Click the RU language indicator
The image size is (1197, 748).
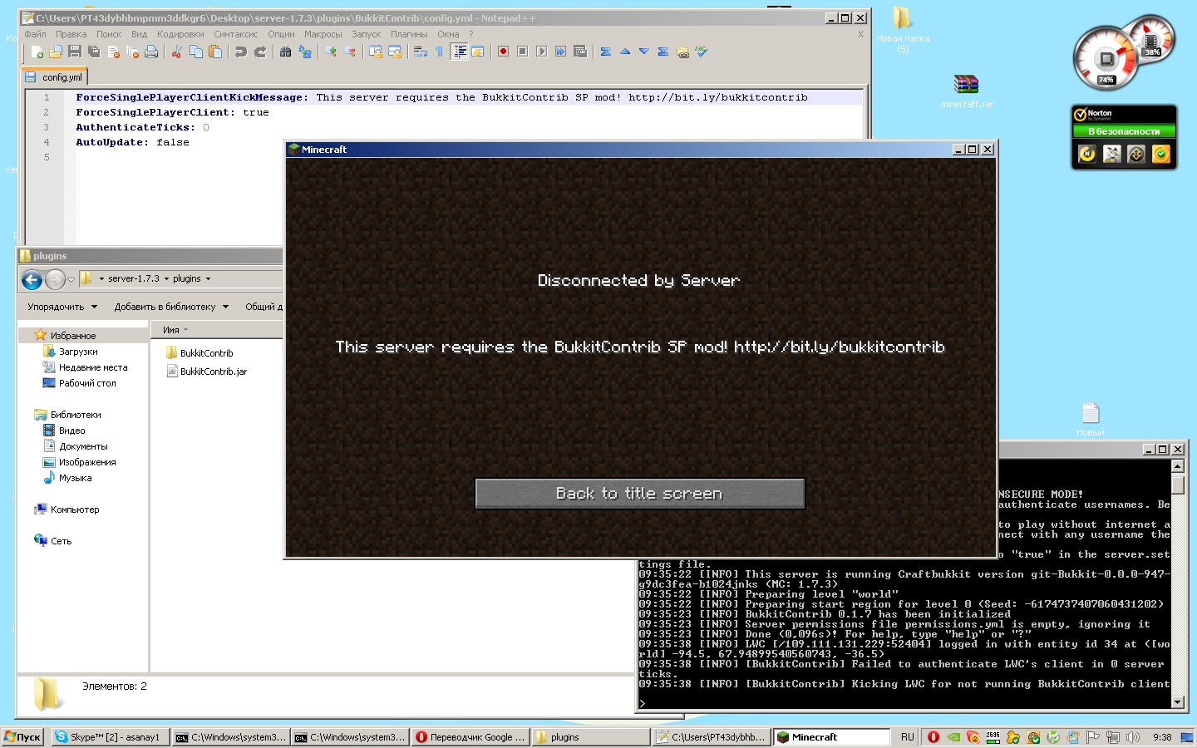907,737
